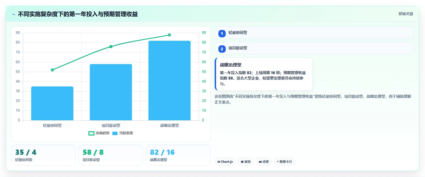The image size is (425, 177).
Task: Click the number 2 badge
Action: click(222, 49)
